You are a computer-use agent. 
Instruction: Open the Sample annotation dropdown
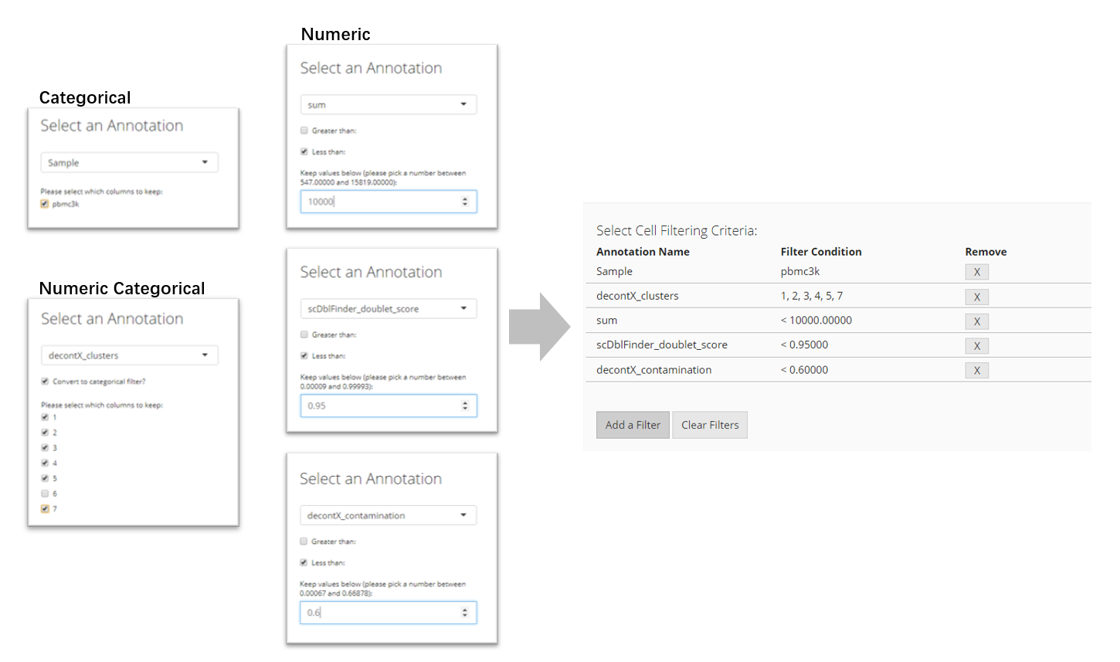[x=129, y=163]
